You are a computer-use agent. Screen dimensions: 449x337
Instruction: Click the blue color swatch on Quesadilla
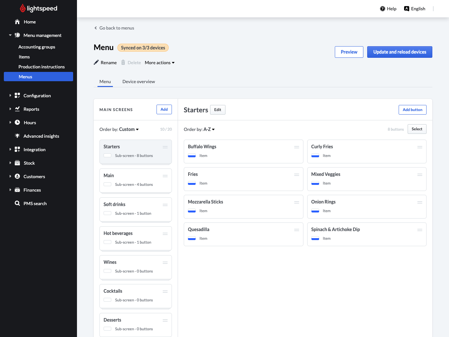192,238
